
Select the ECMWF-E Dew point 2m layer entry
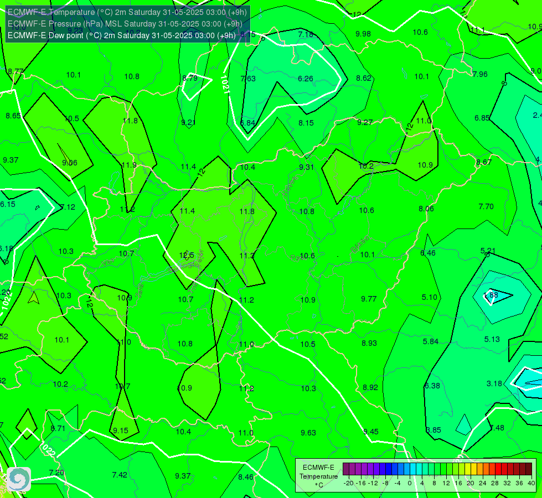tap(122, 35)
